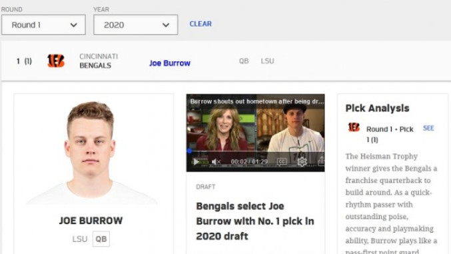This screenshot has width=451, height=254.
Task: Open the 2020 year dropdown
Action: (x=135, y=25)
